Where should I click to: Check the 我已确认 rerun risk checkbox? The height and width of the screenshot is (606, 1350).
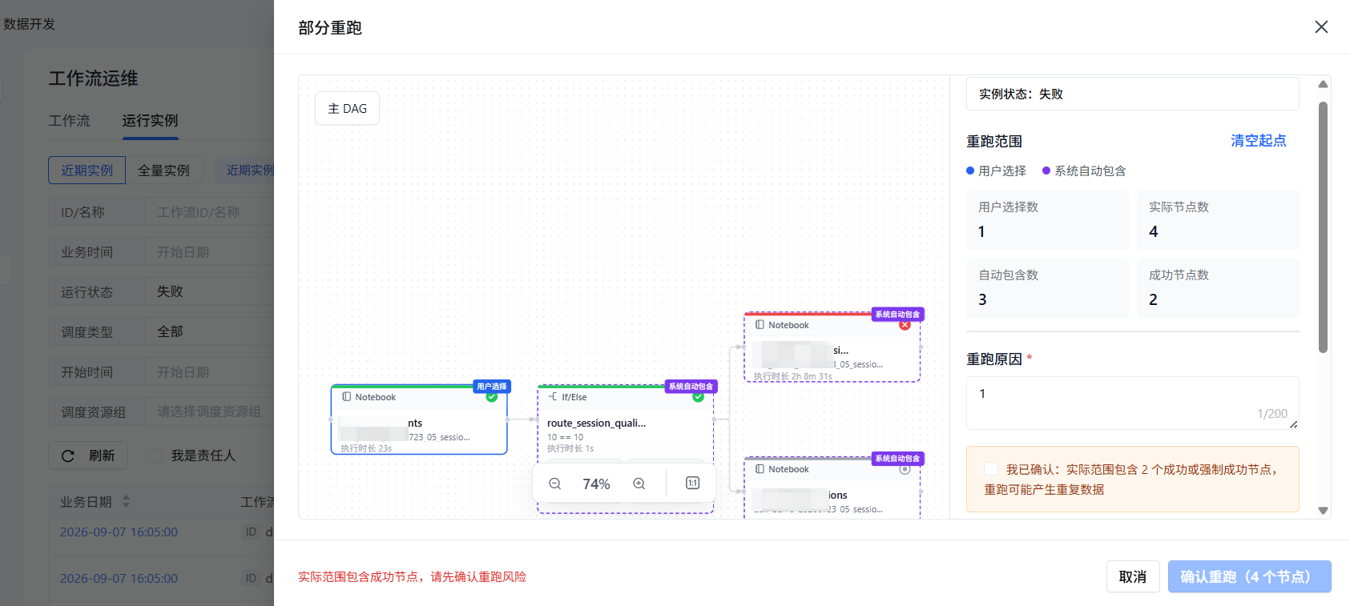[x=991, y=469]
